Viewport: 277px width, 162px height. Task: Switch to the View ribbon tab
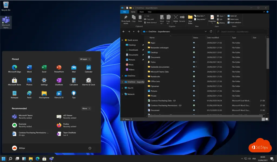pos(149,12)
